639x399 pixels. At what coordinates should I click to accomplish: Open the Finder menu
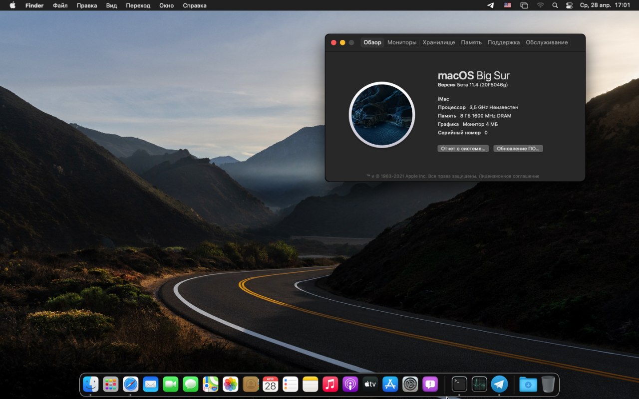pos(34,5)
